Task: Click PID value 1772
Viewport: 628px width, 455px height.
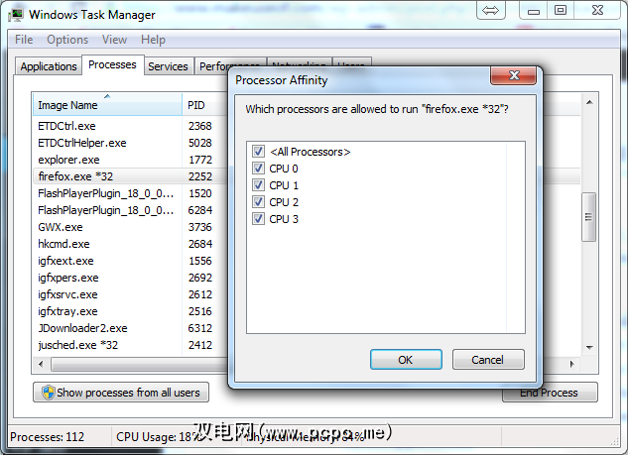Action: pos(199,160)
